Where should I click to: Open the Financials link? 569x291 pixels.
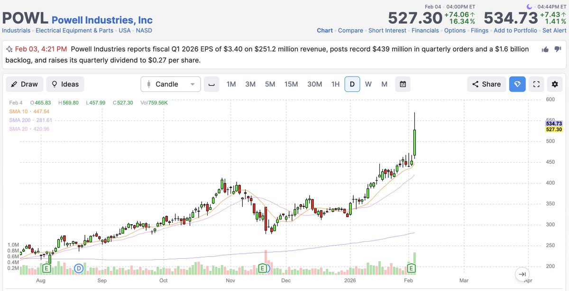coord(425,30)
